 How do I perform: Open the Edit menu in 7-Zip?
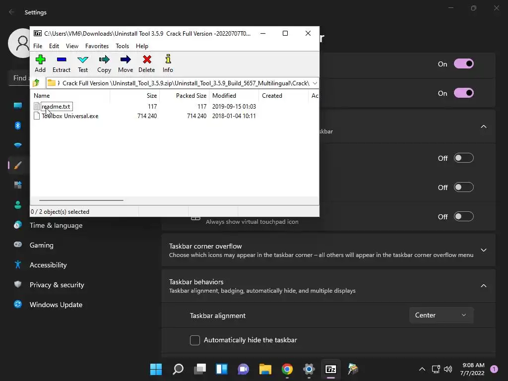point(54,46)
